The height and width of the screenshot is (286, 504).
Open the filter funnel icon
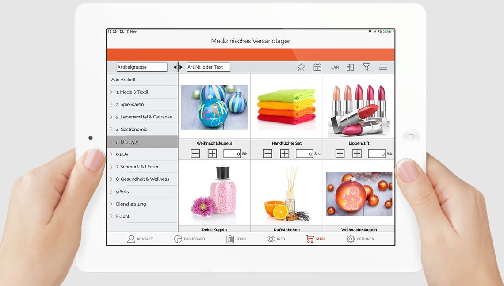click(367, 67)
